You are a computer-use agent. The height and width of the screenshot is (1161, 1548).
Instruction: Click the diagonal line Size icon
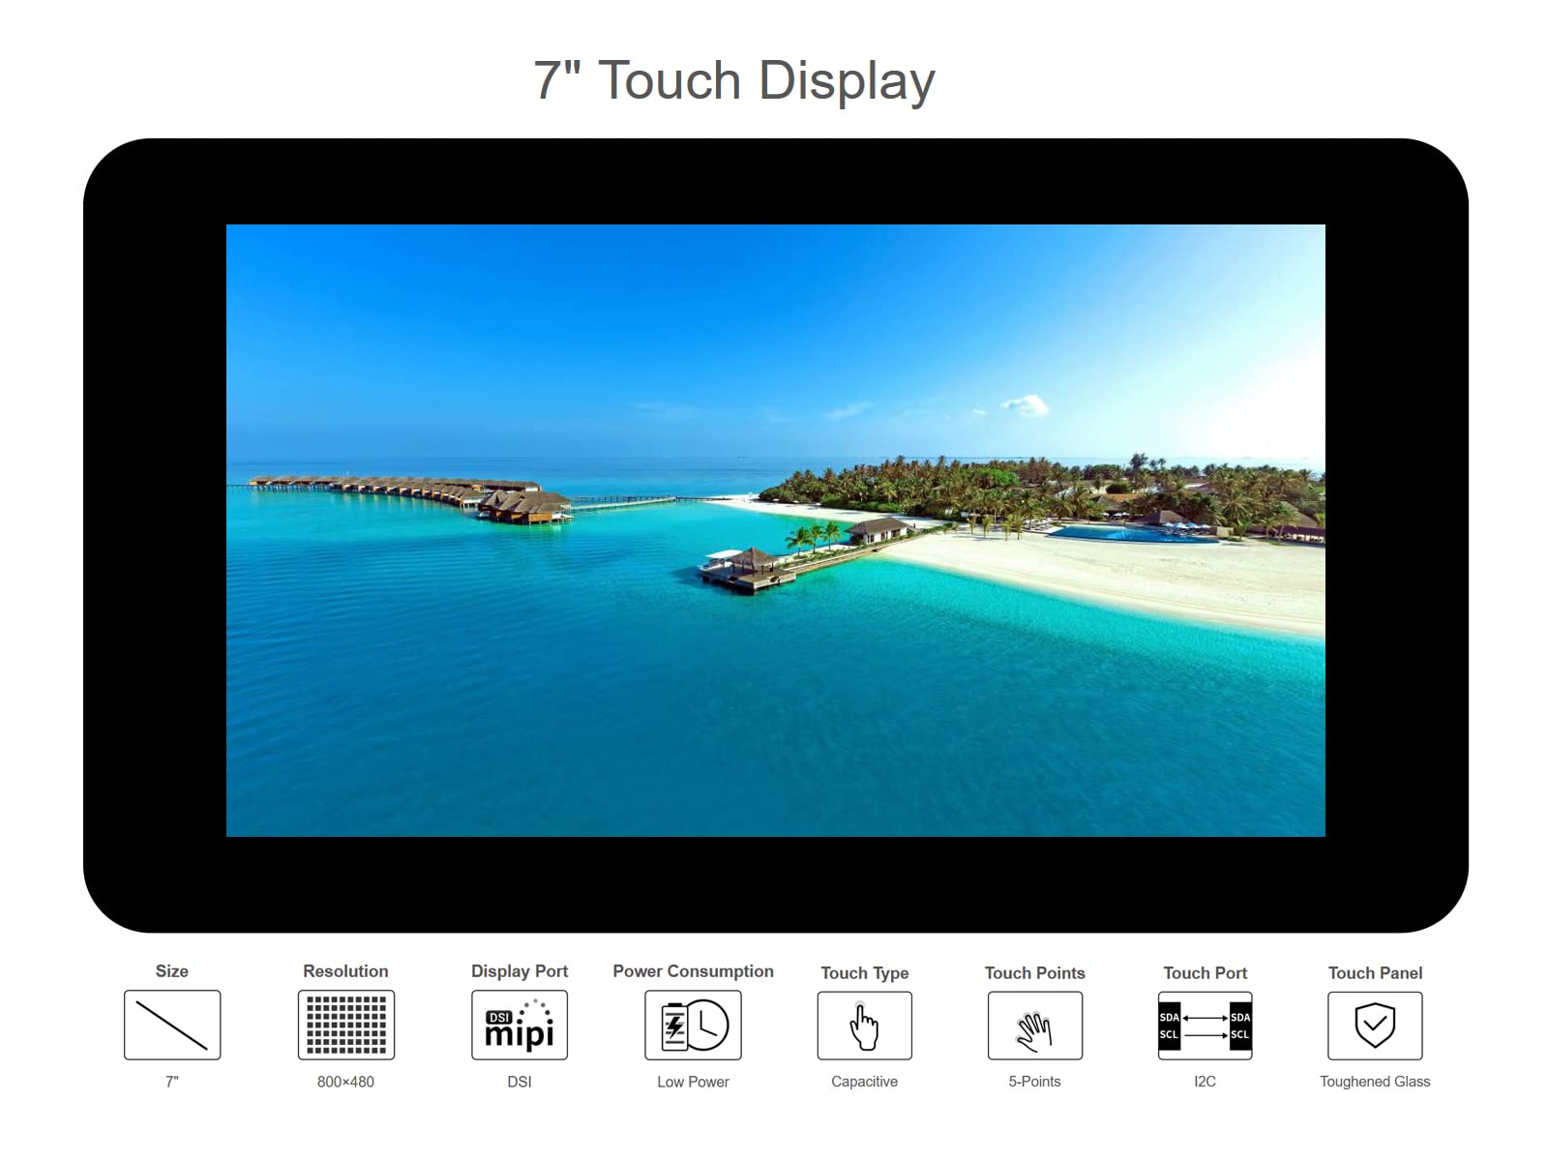tap(172, 1025)
